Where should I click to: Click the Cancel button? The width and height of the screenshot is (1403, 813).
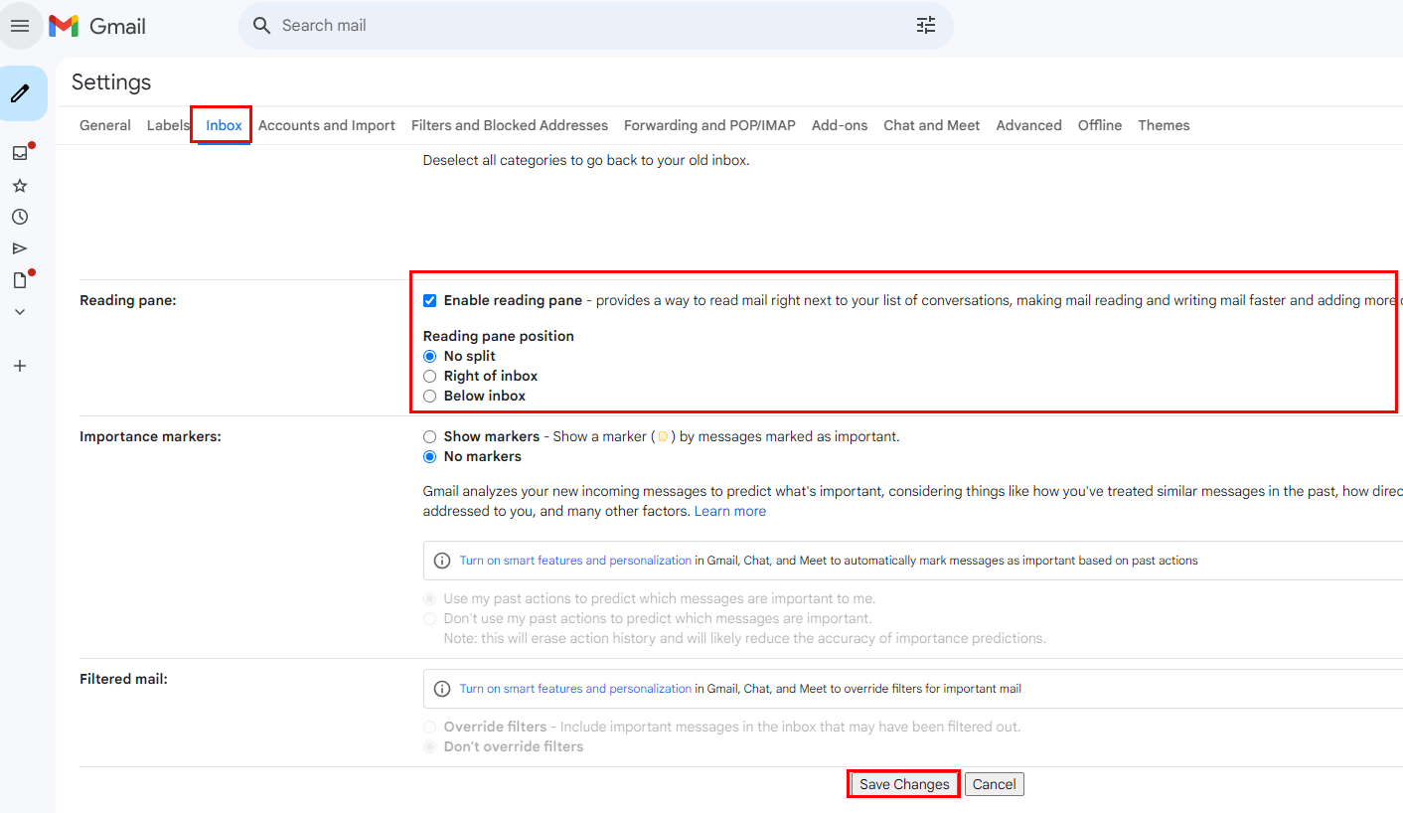coord(994,784)
